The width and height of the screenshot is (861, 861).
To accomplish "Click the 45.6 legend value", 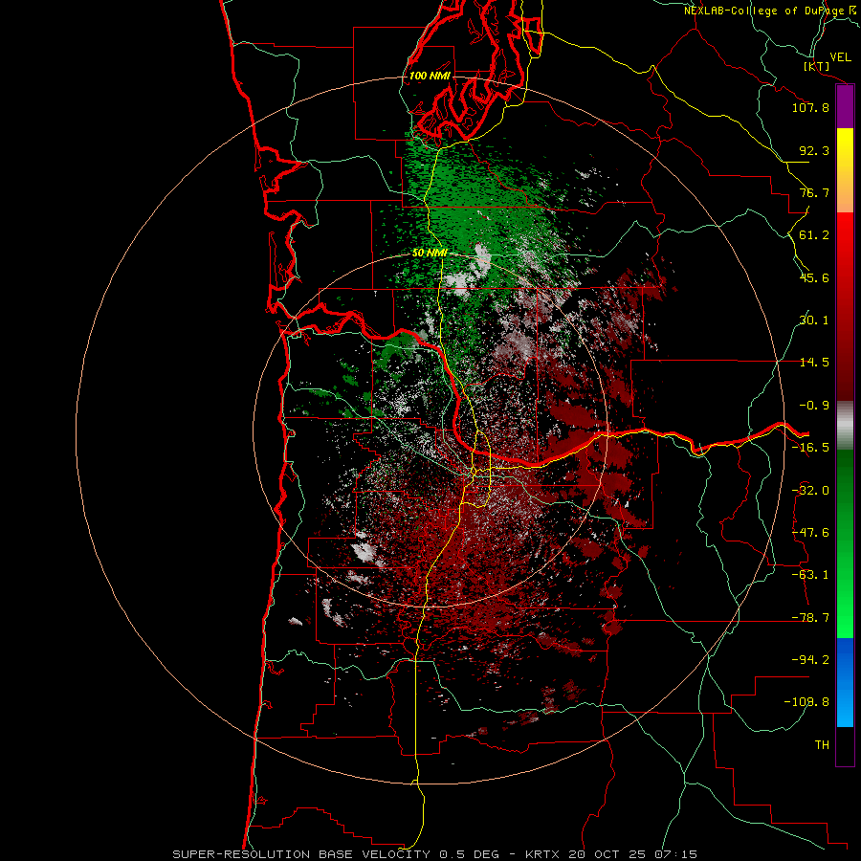I will click(814, 277).
